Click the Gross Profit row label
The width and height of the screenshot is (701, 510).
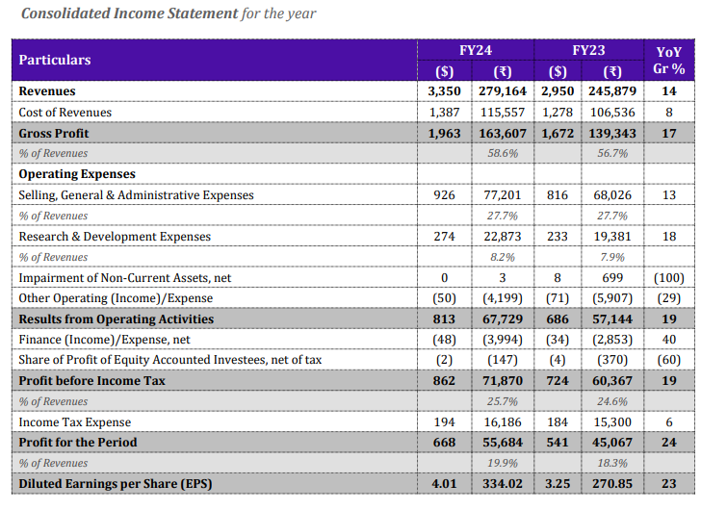tap(54, 134)
